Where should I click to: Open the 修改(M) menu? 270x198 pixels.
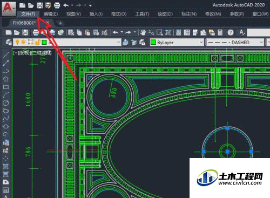click(x=213, y=14)
